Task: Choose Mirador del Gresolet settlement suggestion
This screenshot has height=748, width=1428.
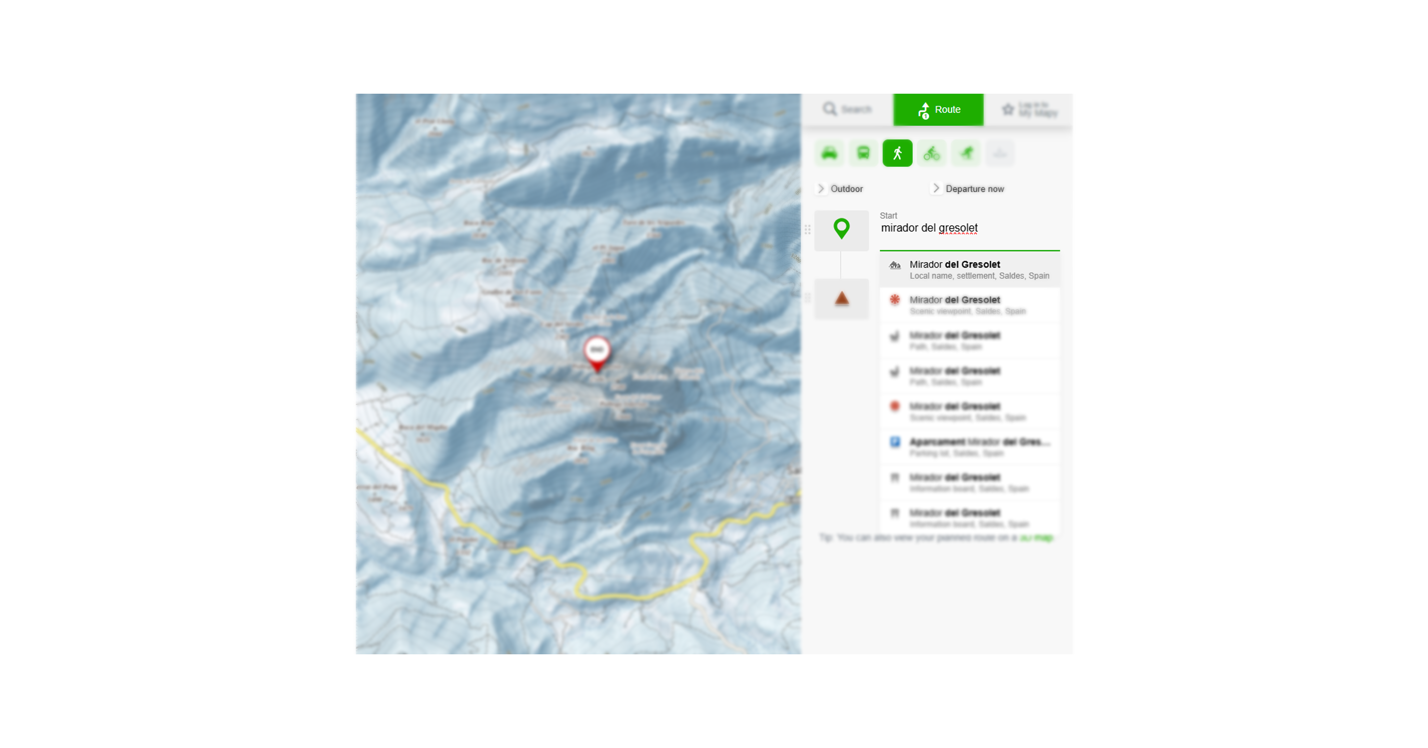Action: (x=970, y=270)
